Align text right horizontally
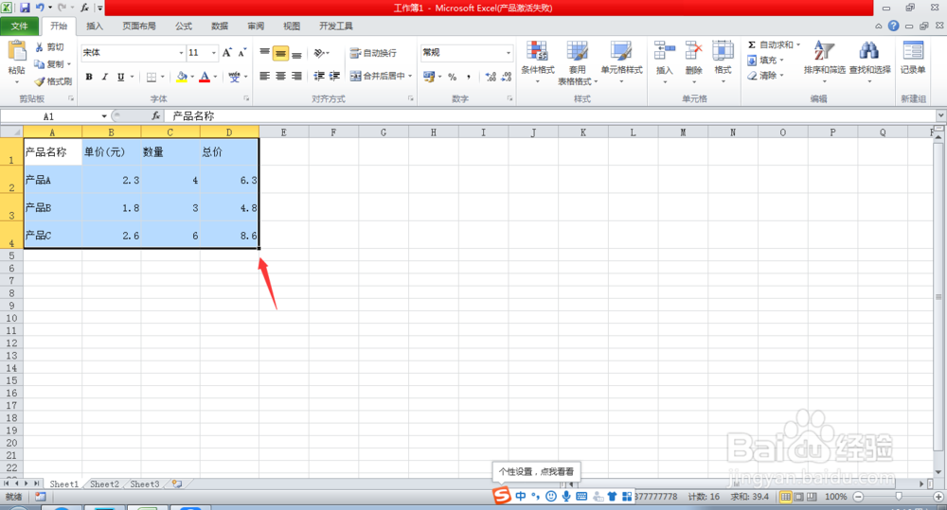This screenshot has width=947, height=510. (296, 76)
